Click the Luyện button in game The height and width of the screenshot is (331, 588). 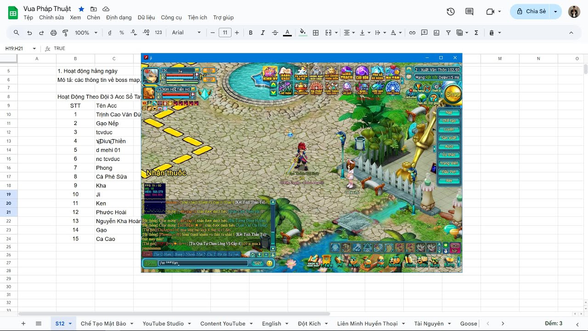(449, 130)
